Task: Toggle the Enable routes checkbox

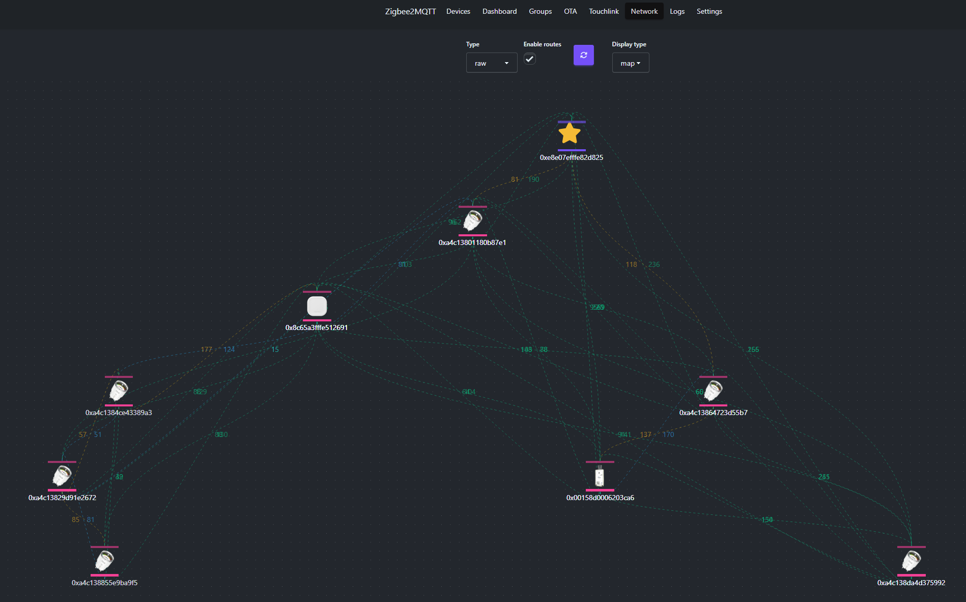Action: coord(529,59)
